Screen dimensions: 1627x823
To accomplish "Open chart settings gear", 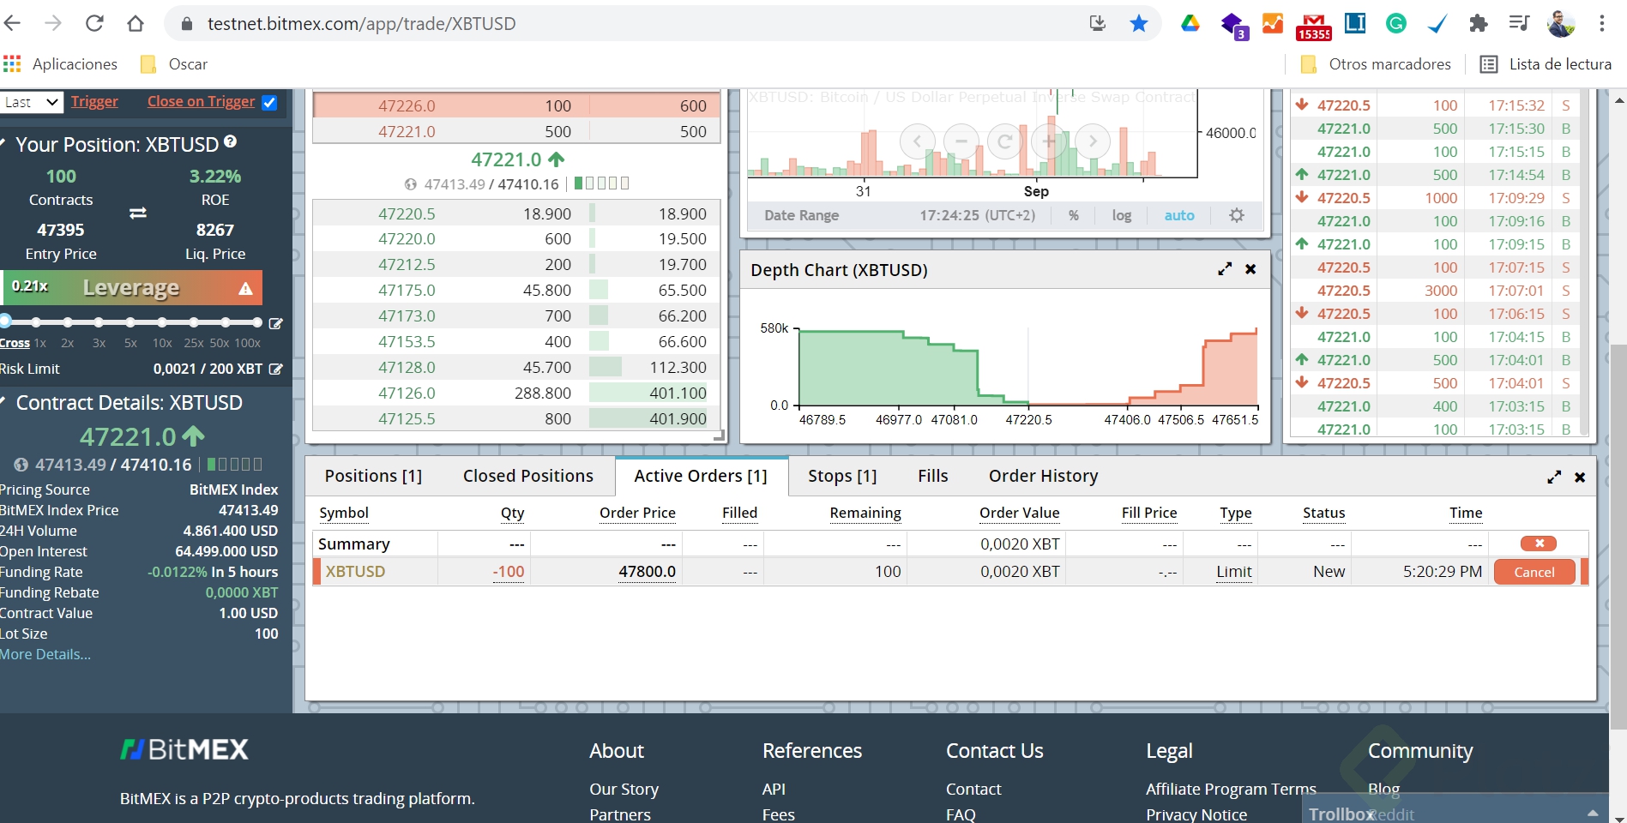I will point(1236,215).
